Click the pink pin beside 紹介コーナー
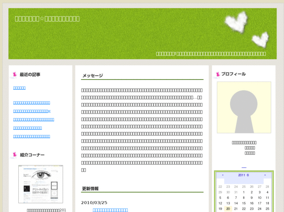Viewport: 284px width, 212px height. (x=14, y=155)
